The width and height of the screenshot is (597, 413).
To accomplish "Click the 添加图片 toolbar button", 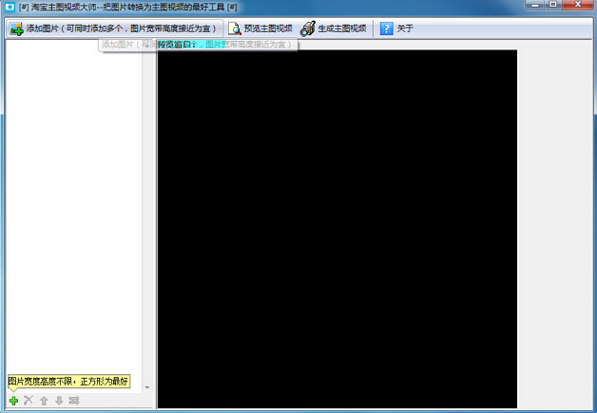I will [x=114, y=28].
